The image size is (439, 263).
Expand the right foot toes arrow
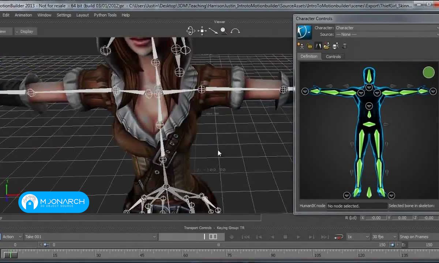click(x=347, y=195)
